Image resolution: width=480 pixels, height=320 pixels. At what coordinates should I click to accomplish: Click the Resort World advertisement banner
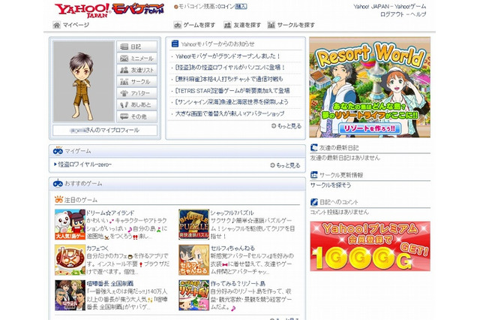(x=370, y=87)
